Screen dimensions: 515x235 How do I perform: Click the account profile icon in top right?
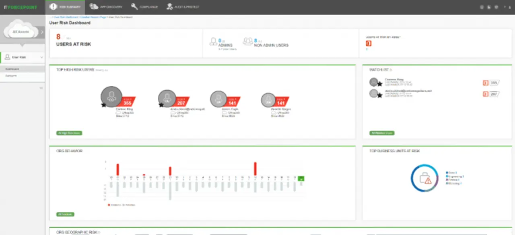[509, 7]
